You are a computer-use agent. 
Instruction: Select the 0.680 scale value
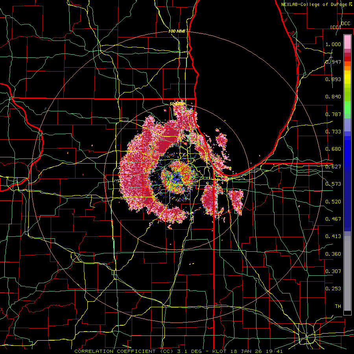(333, 149)
